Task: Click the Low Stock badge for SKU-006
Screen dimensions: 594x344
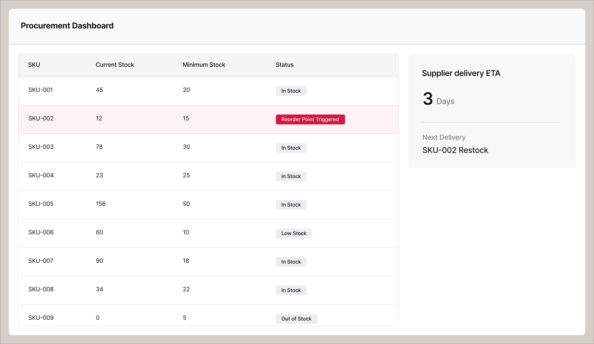Action: tap(294, 233)
